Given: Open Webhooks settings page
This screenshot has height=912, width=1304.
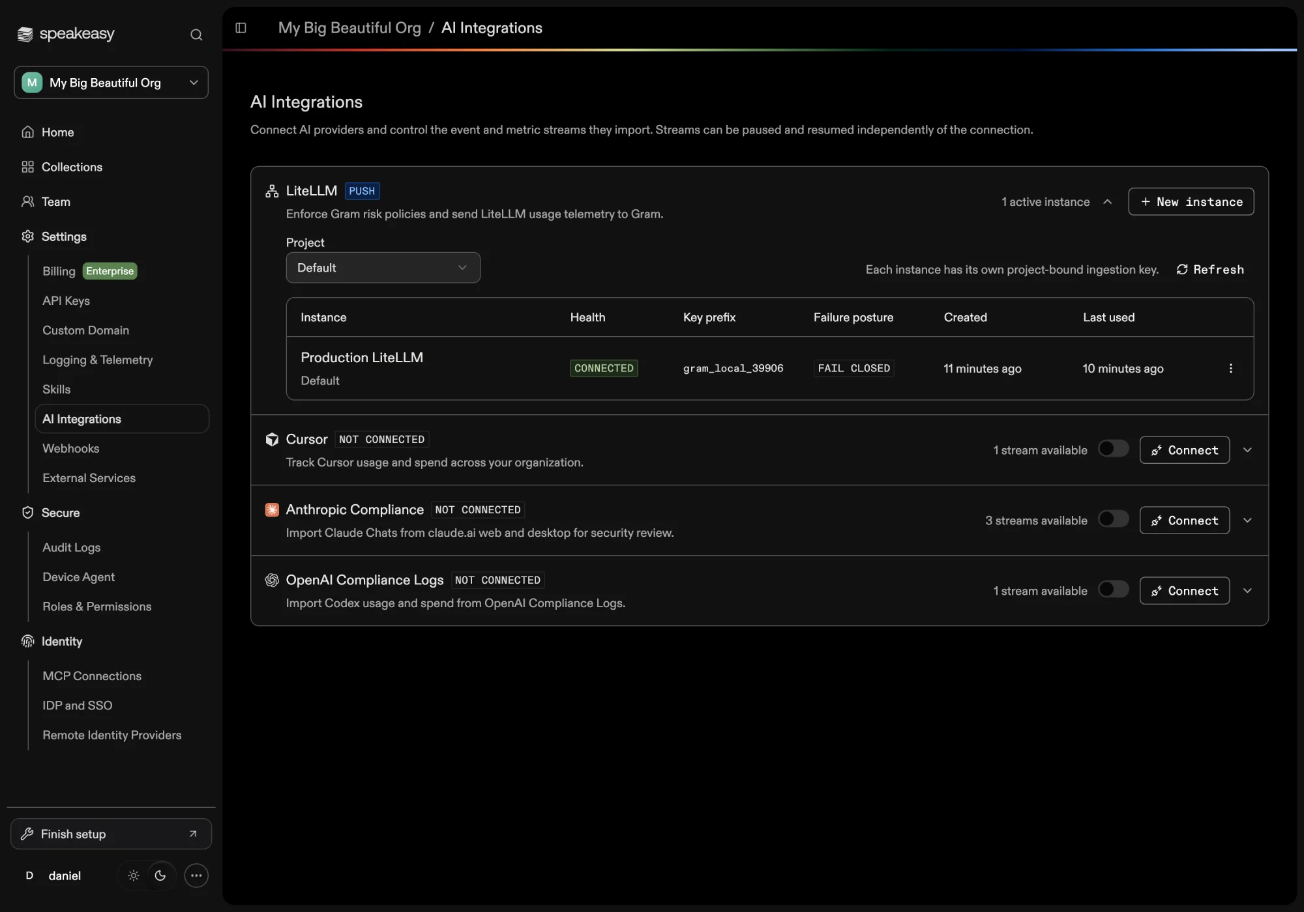Looking at the screenshot, I should coord(70,448).
